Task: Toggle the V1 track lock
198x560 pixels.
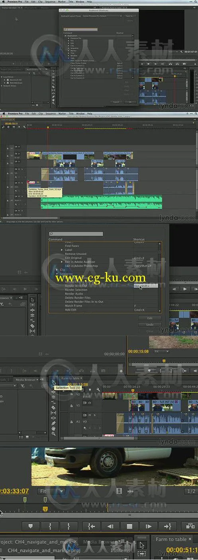Action: coord(71,405)
